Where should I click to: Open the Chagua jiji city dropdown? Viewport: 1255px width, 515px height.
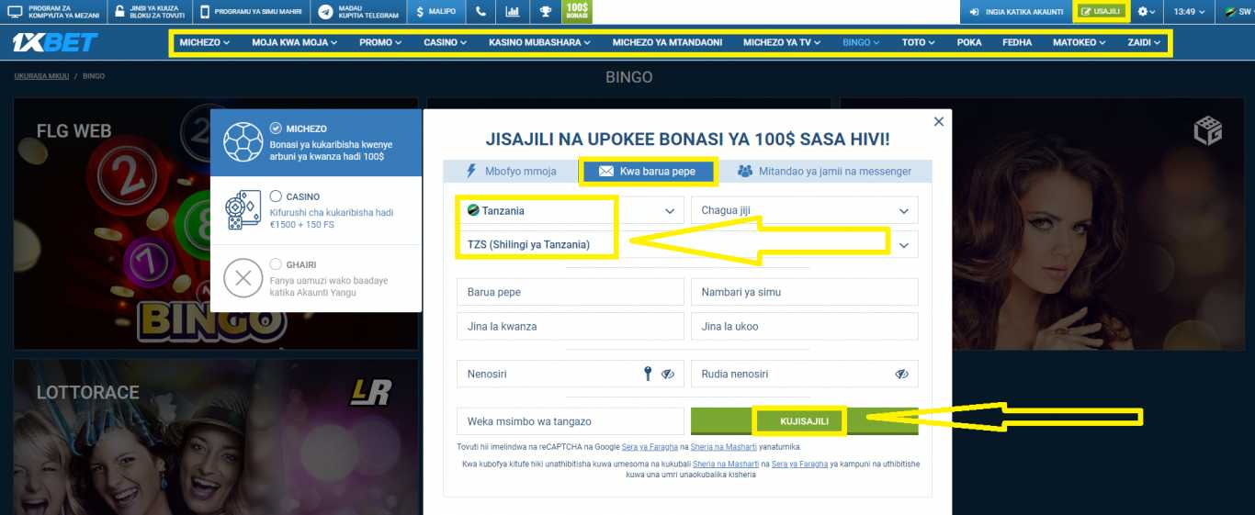click(x=804, y=210)
